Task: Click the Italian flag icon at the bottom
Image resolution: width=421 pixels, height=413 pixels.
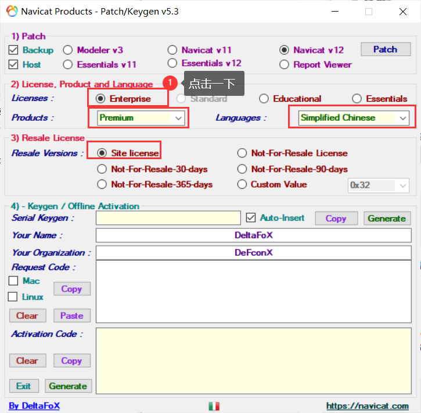Action: [x=214, y=406]
